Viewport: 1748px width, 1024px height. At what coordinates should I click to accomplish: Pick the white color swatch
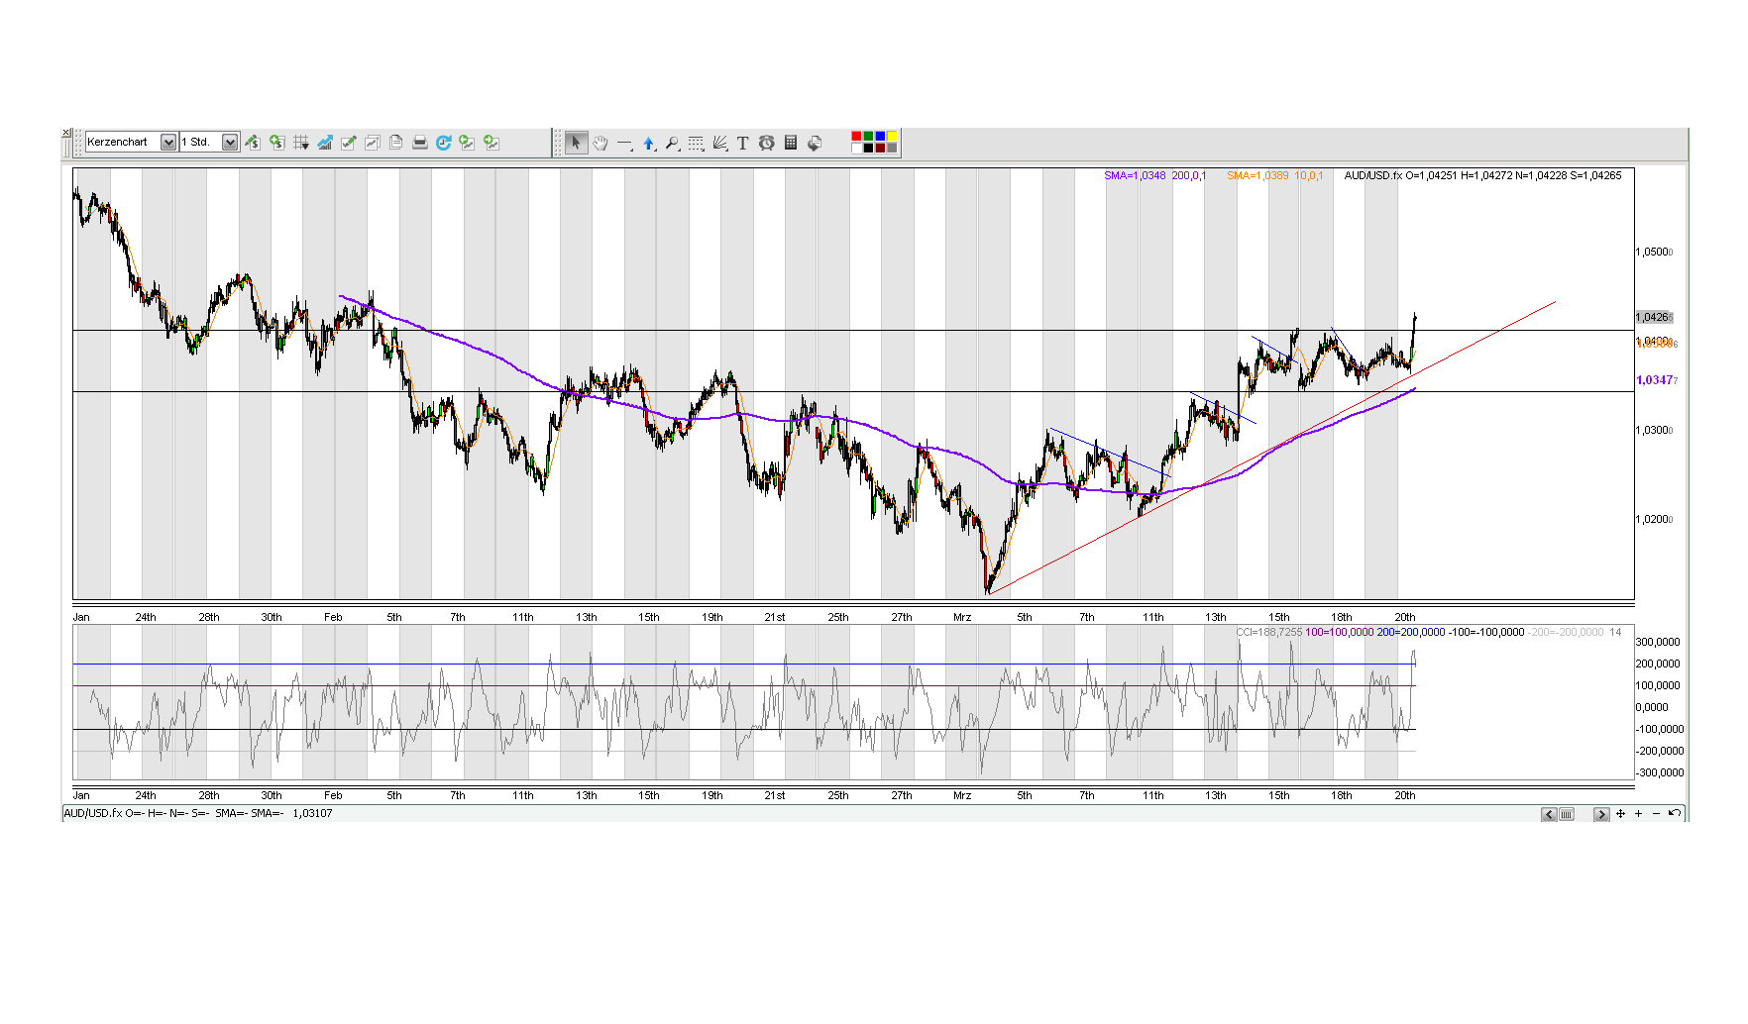coord(856,149)
